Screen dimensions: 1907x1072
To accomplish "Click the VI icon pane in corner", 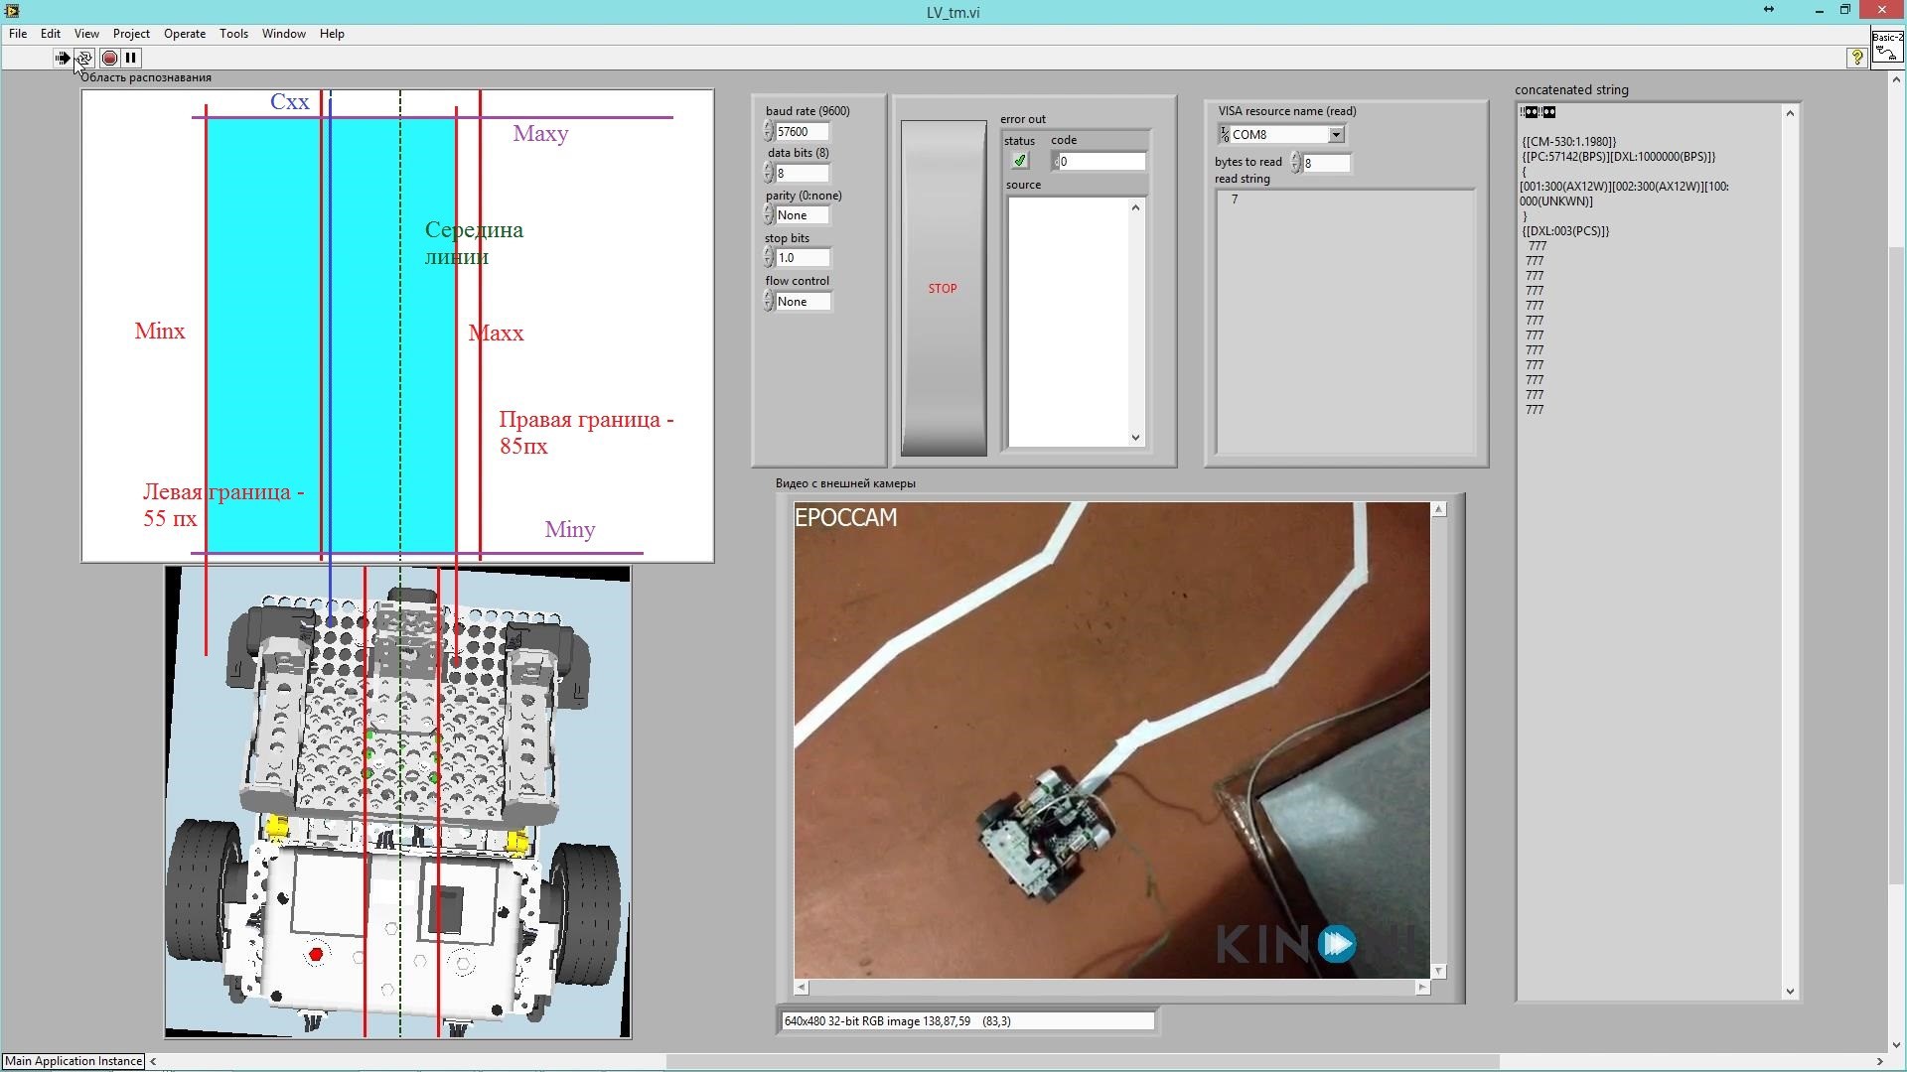I will coord(1887,48).
